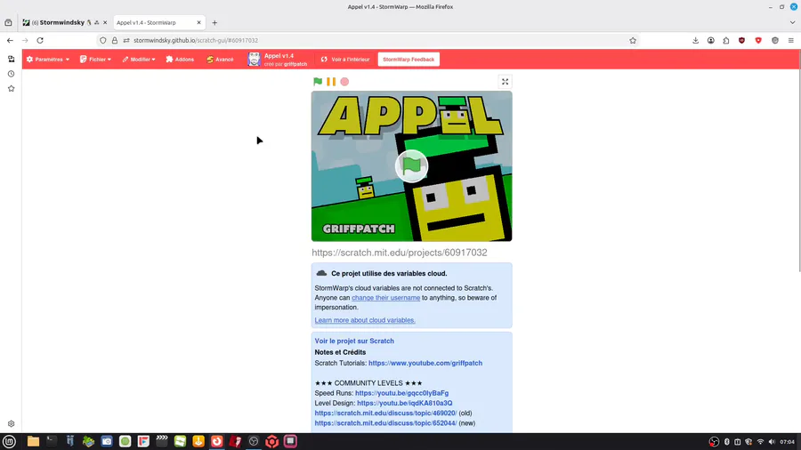Click the bright red shield extension icon
This screenshot has width=801, height=450.
click(758, 40)
